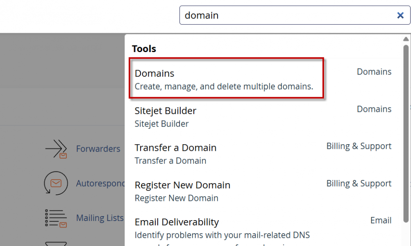Open the Autoresponders text link

coord(100,183)
